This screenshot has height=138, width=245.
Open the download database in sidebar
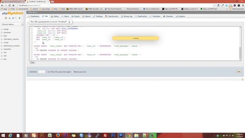click(7, 33)
